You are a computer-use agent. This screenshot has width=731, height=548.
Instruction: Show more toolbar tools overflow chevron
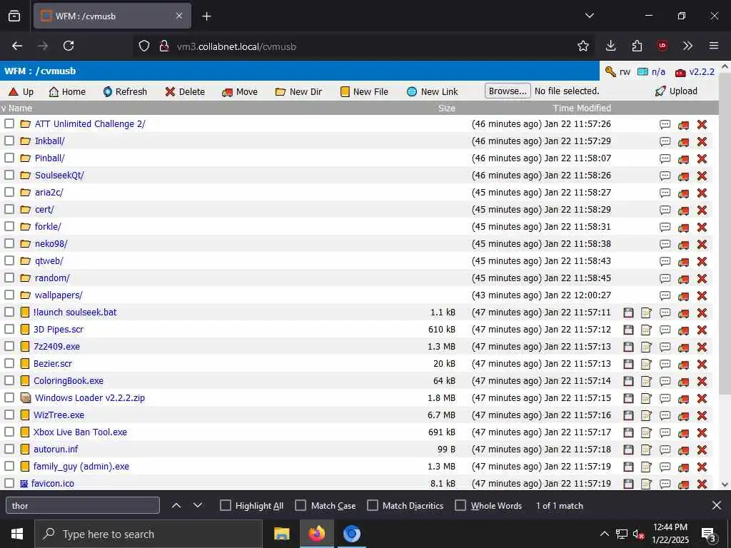coord(687,46)
